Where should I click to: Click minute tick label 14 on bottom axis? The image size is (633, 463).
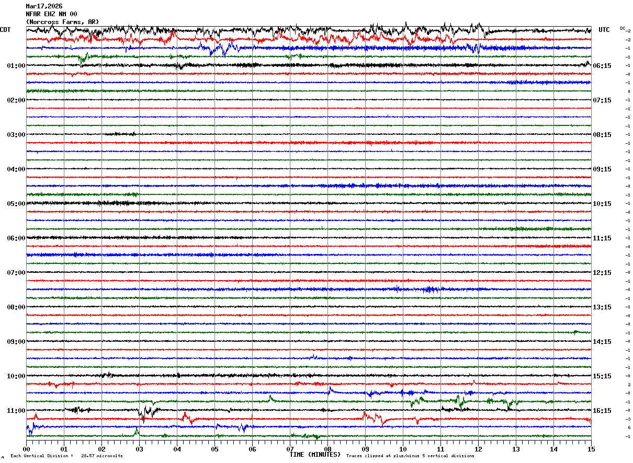[553, 449]
